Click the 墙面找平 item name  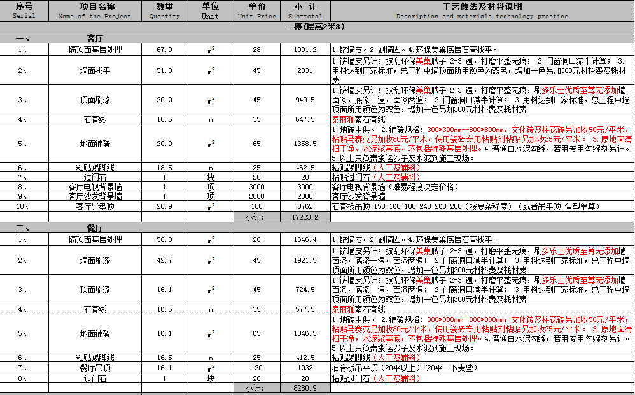tap(95, 70)
